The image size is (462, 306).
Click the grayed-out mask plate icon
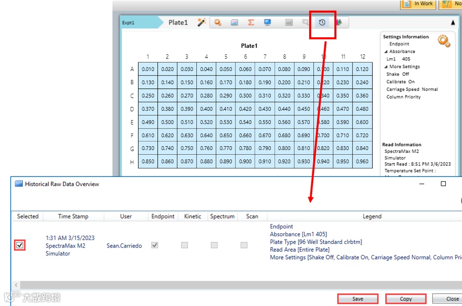tap(288, 22)
